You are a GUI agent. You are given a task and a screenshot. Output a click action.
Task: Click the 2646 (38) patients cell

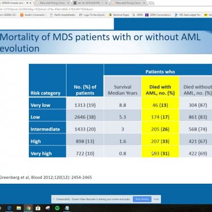[x=85, y=115]
